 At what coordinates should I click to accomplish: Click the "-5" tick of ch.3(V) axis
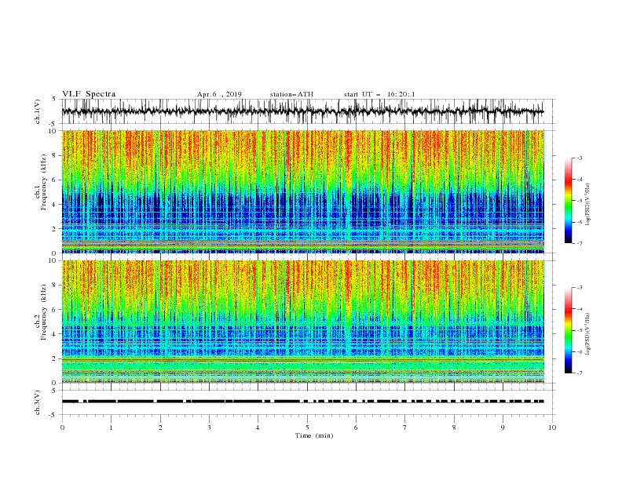coord(53,415)
